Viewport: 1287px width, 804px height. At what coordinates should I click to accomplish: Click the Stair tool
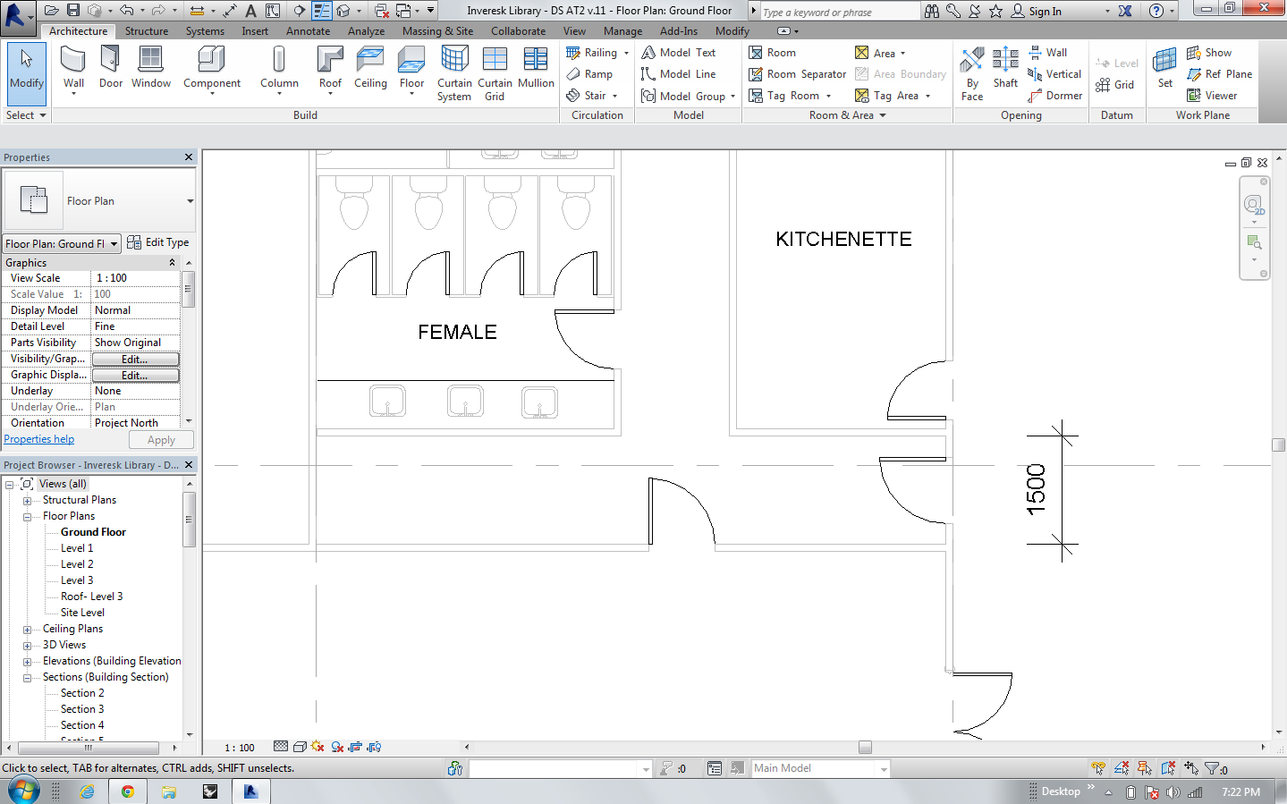coord(591,96)
